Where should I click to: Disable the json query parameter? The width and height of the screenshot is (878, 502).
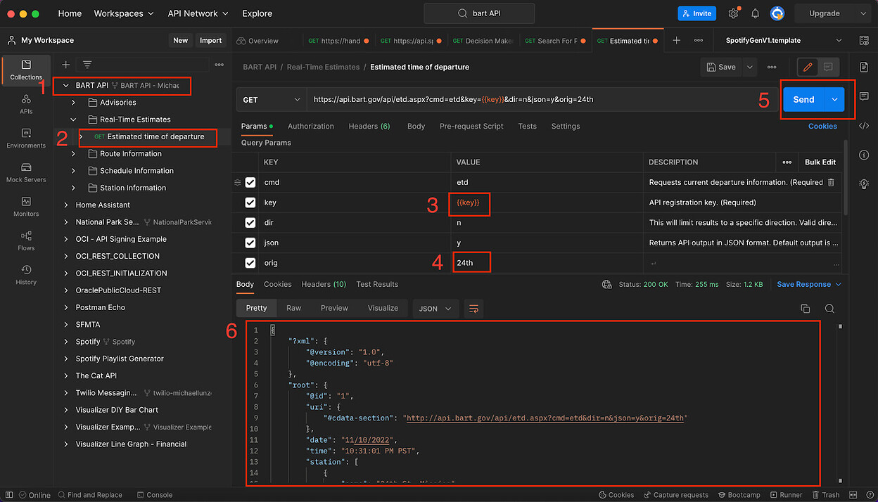pos(250,242)
